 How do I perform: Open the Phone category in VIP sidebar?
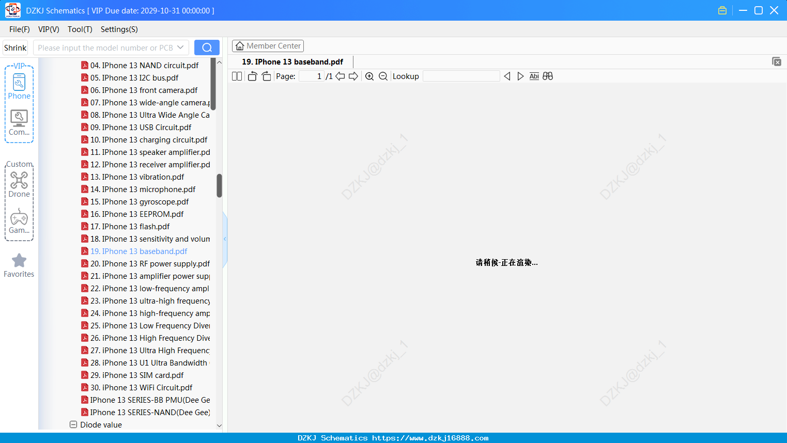tap(19, 86)
